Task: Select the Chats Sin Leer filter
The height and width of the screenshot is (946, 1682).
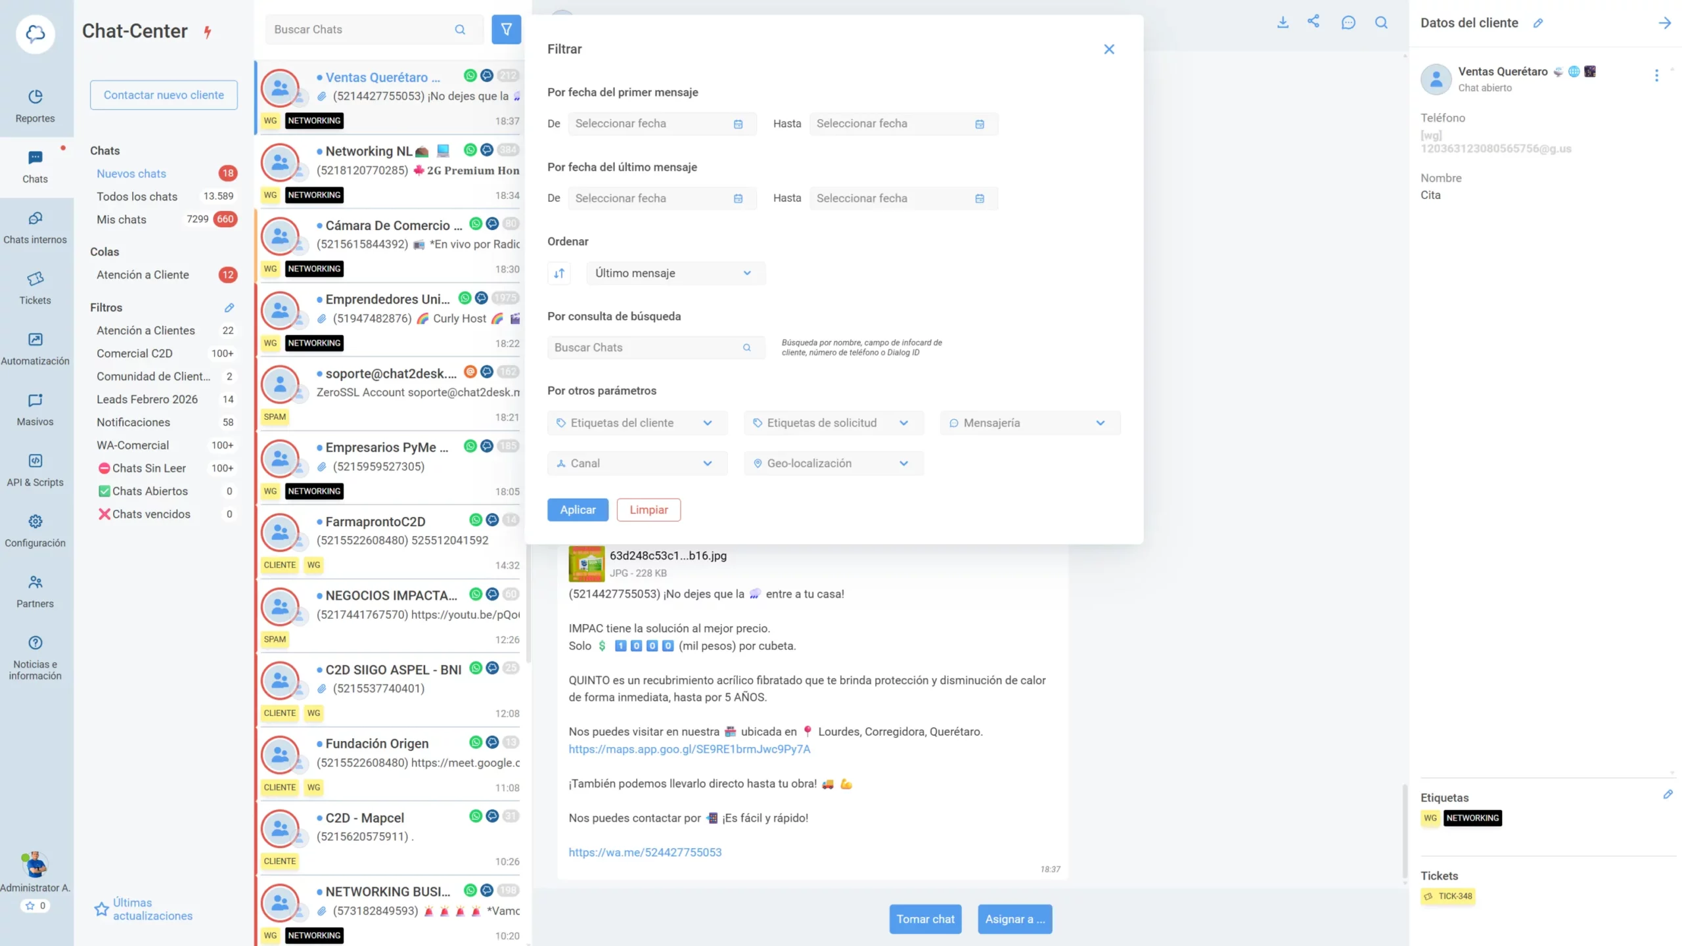Action: pyautogui.click(x=149, y=468)
